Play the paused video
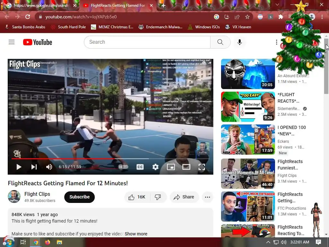The width and height of the screenshot is (329, 247). pos(19,167)
